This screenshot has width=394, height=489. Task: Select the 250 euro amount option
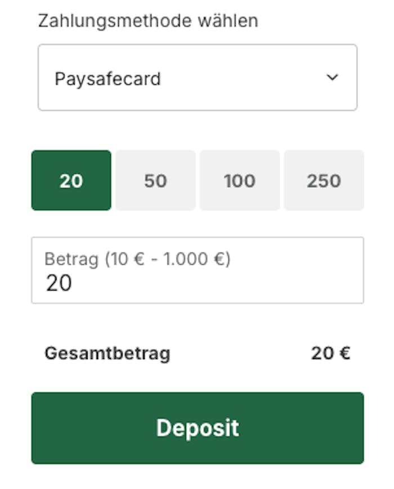tap(324, 180)
